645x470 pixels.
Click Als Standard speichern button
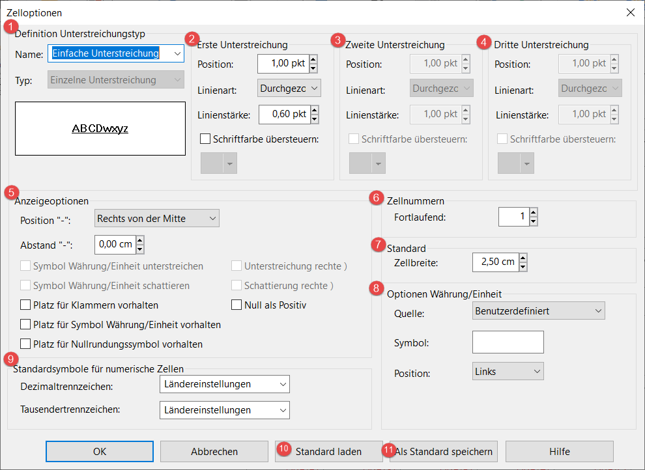(x=444, y=451)
